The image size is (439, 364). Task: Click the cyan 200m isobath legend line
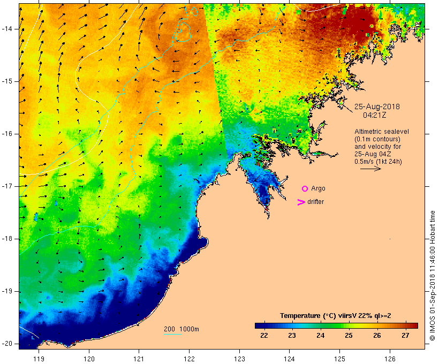coord(173,334)
